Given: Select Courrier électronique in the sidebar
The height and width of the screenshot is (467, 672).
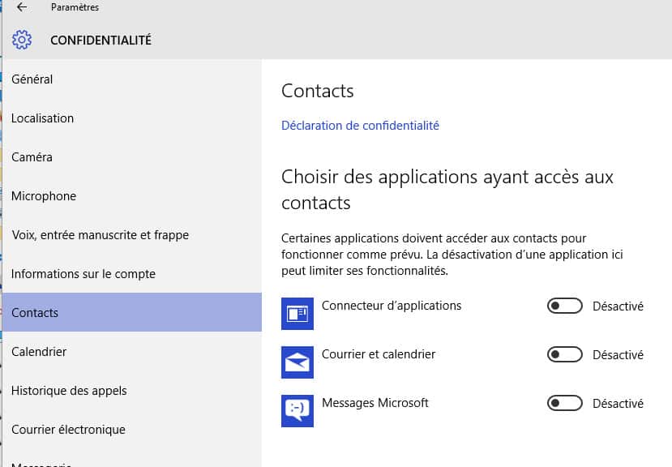Looking at the screenshot, I should [132, 430].
